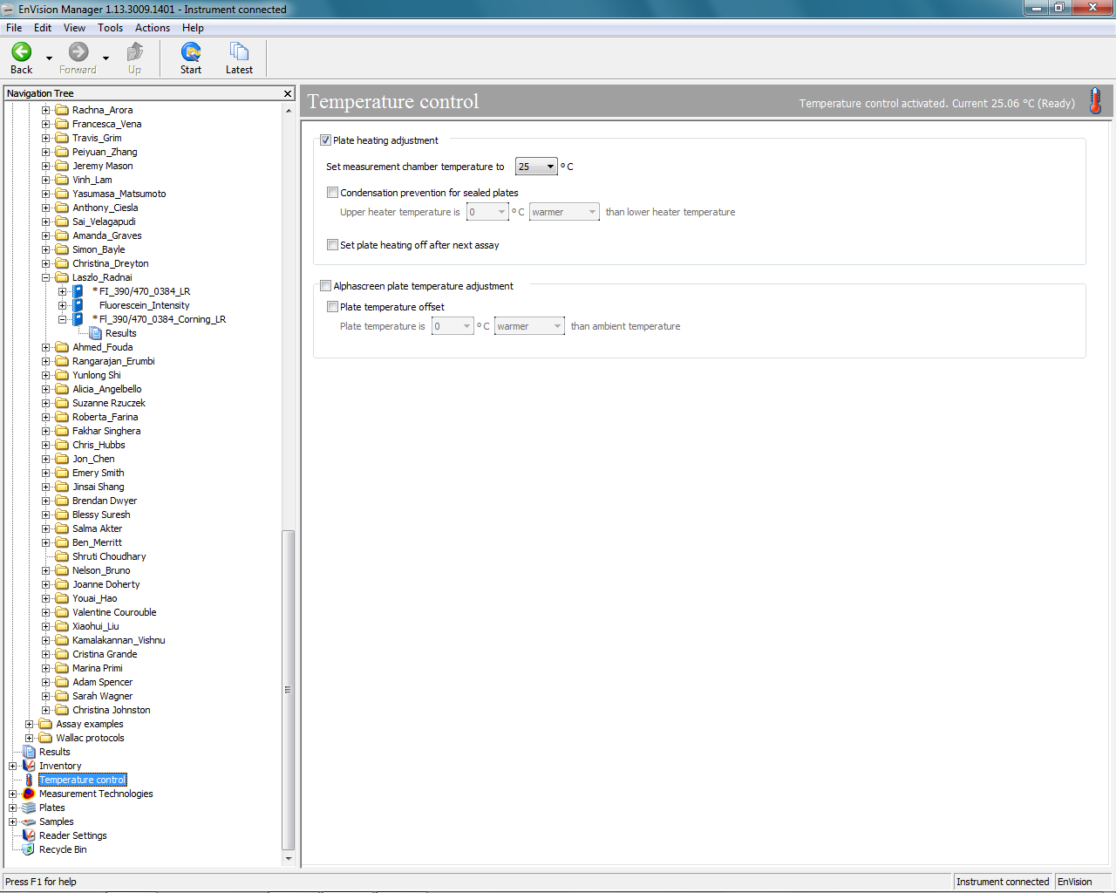Screen dimensions: 1116x893
Task: Open the Actions menu
Action: (153, 28)
